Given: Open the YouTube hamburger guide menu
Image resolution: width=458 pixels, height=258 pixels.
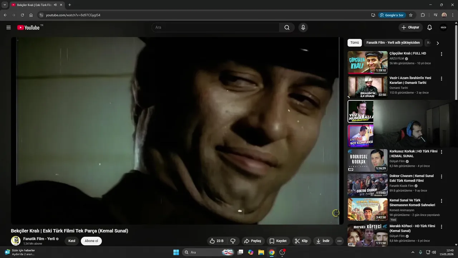Looking at the screenshot, I should (9, 28).
